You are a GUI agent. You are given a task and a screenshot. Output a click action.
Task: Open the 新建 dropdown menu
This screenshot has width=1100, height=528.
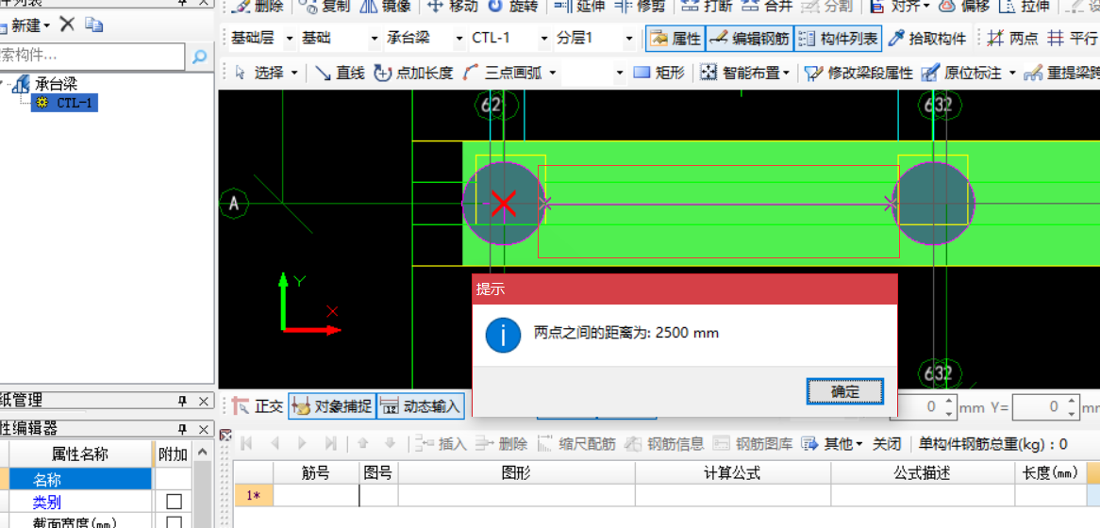pyautogui.click(x=46, y=26)
